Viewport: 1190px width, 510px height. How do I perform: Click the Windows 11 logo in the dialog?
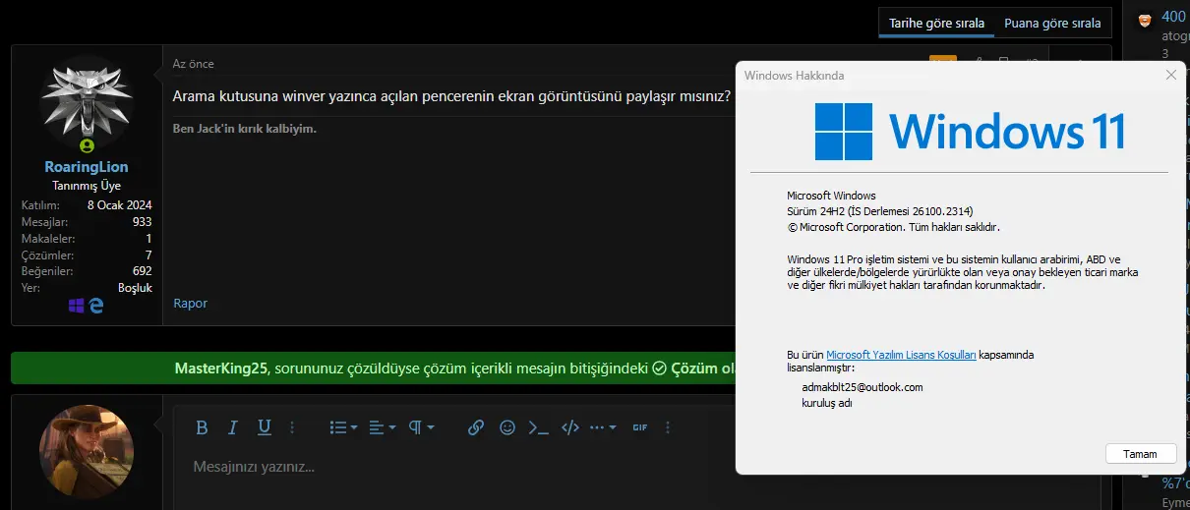tap(970, 131)
